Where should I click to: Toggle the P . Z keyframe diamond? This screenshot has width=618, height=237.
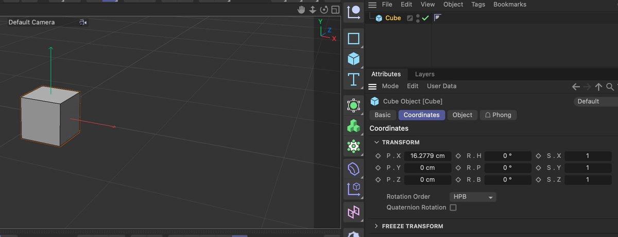tap(378, 180)
